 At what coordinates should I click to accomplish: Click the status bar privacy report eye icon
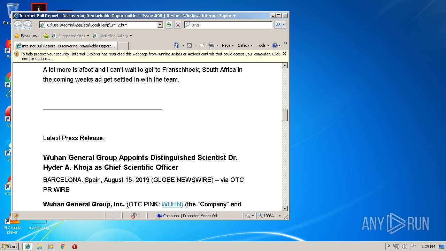134,216
